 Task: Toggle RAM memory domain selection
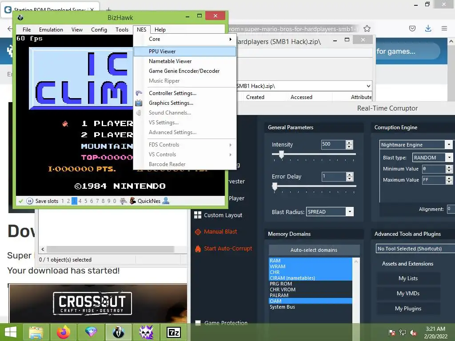pyautogui.click(x=310, y=261)
